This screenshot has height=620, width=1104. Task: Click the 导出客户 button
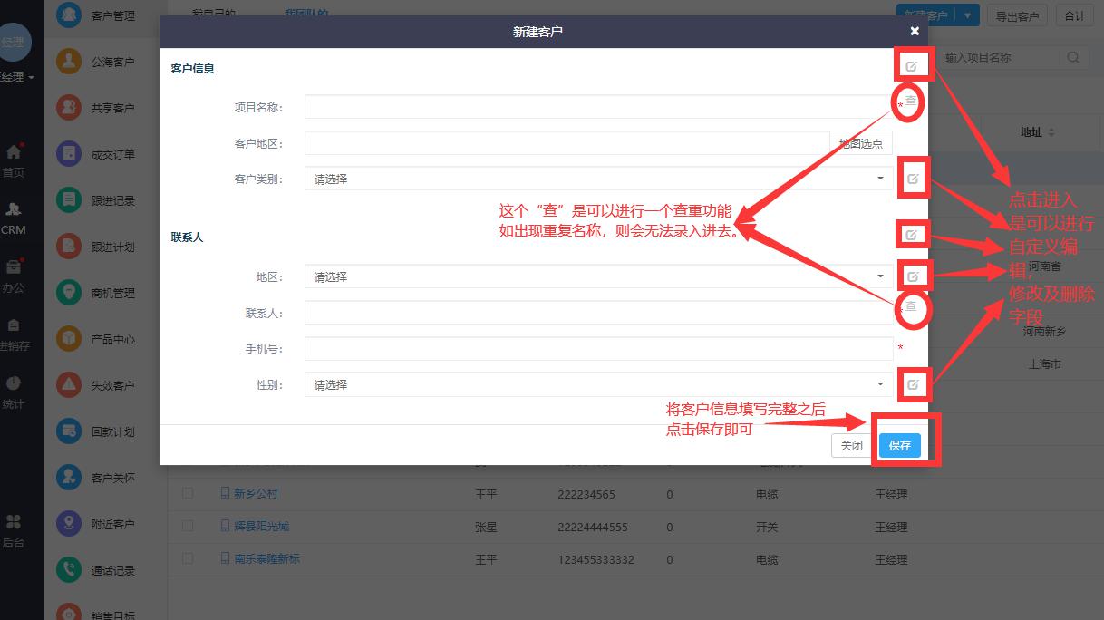pyautogui.click(x=1017, y=15)
